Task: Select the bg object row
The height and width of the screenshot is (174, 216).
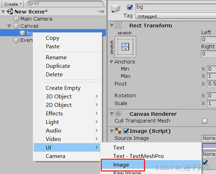Action: (53, 33)
